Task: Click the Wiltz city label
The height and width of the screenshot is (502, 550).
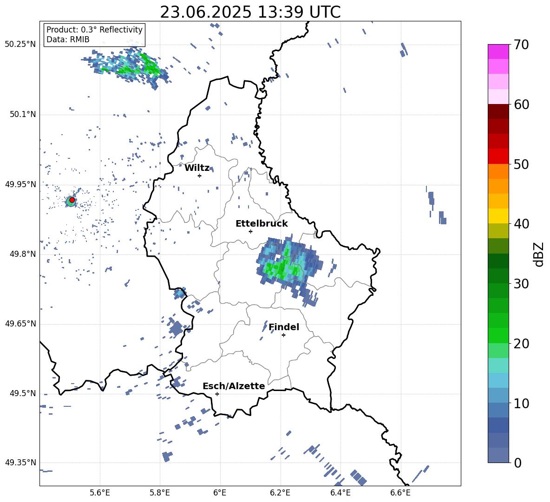Action: click(197, 168)
